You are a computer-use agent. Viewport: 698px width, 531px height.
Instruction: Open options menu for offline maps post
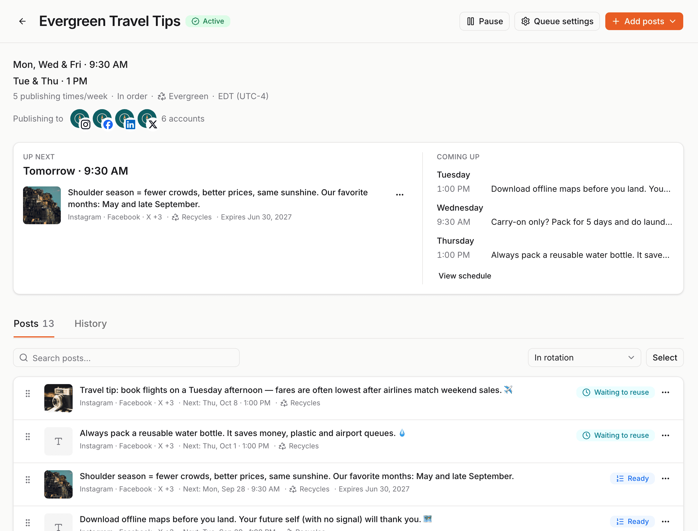click(666, 522)
